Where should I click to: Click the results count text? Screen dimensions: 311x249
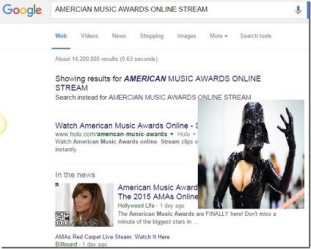pyautogui.click(x=107, y=59)
